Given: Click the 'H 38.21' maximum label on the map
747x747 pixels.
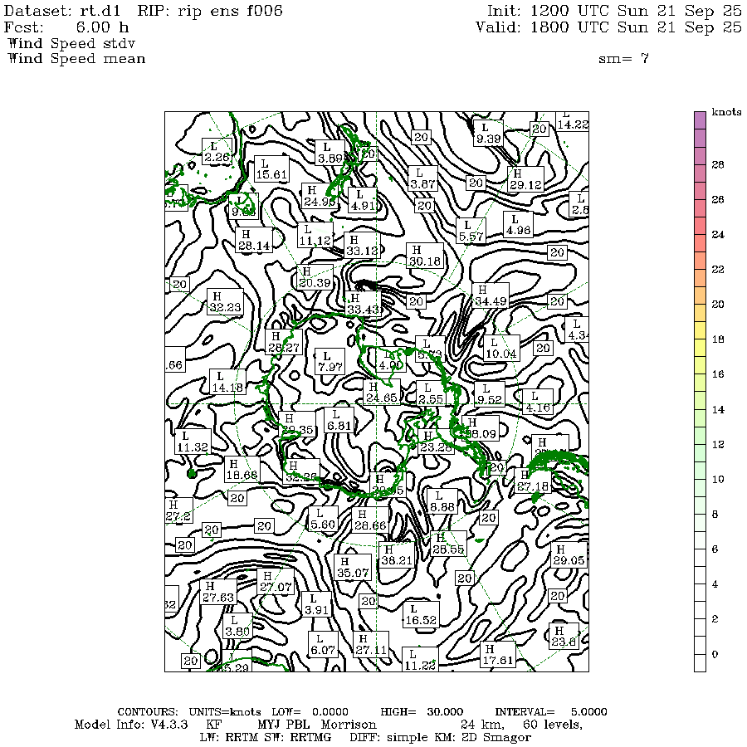Looking at the screenshot, I should point(397,555).
